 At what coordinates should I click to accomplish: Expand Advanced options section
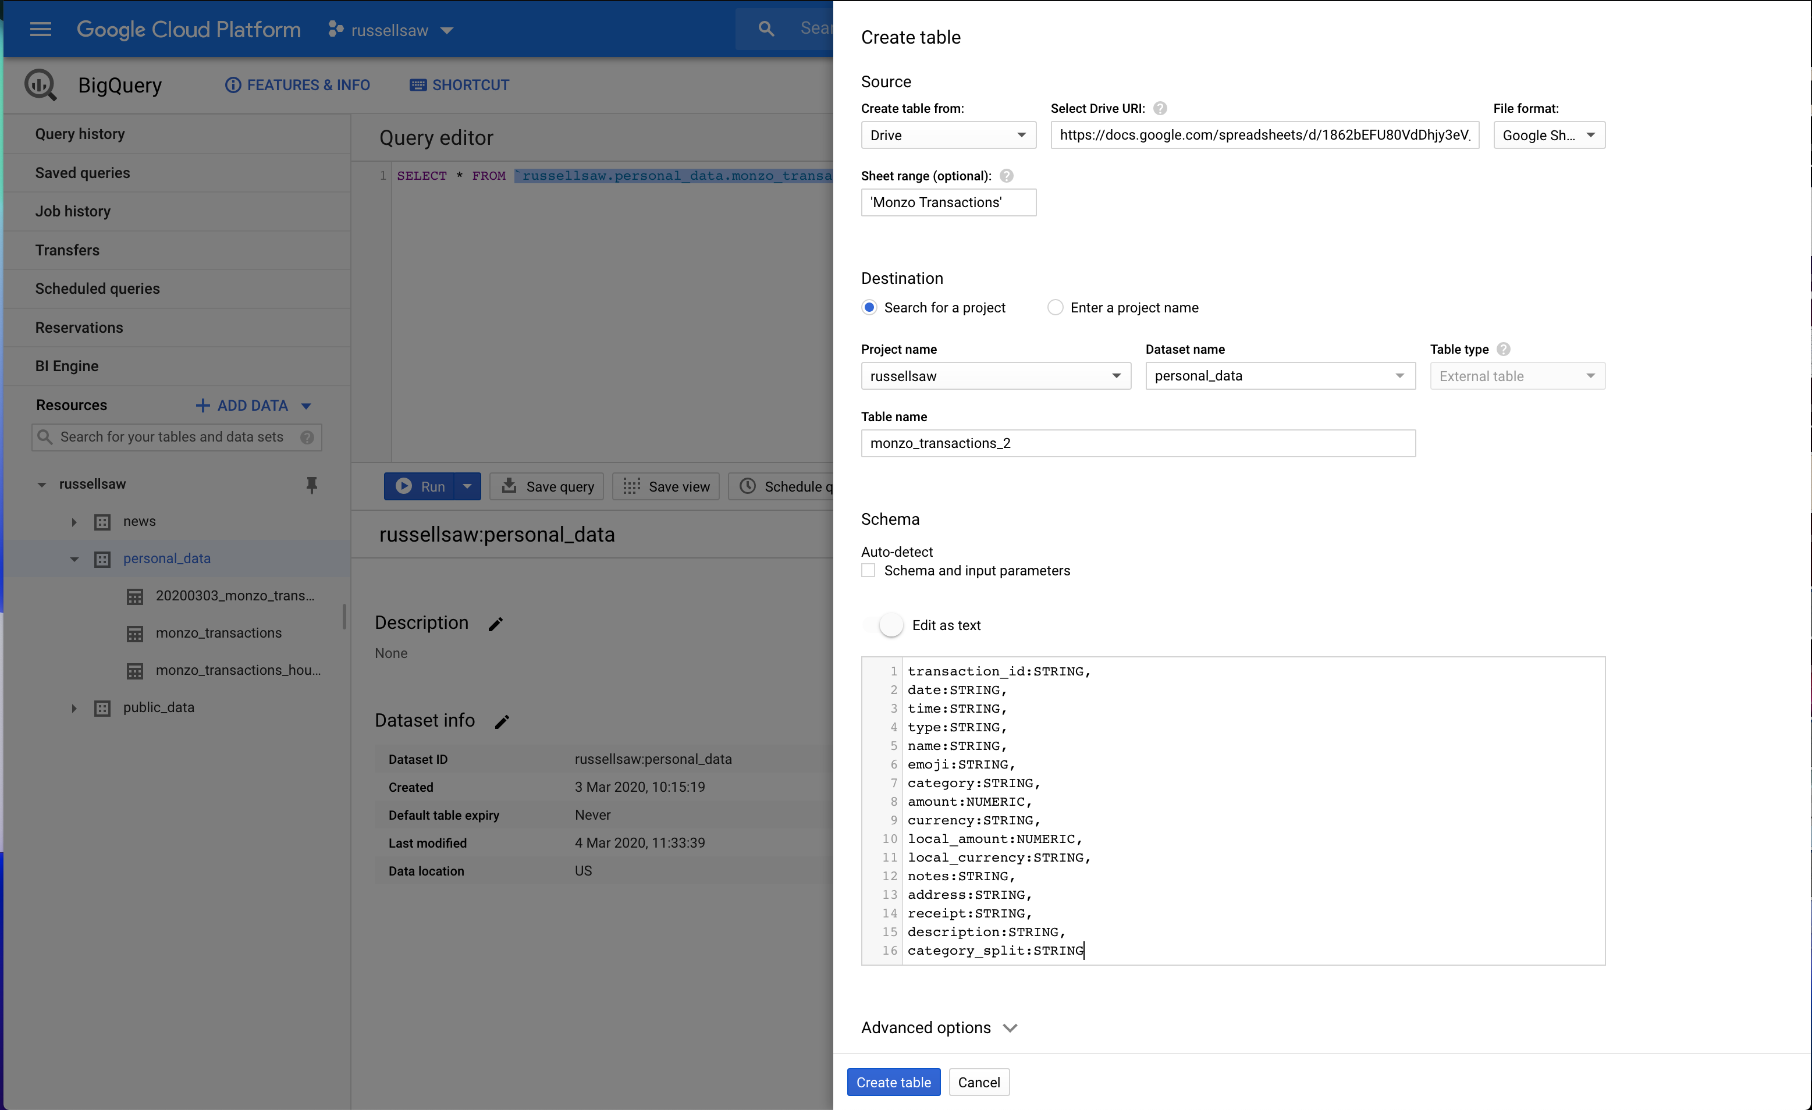click(x=939, y=1027)
